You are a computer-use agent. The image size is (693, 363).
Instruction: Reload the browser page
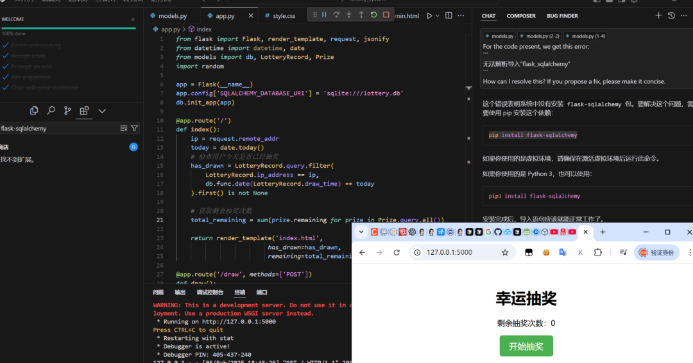point(397,252)
